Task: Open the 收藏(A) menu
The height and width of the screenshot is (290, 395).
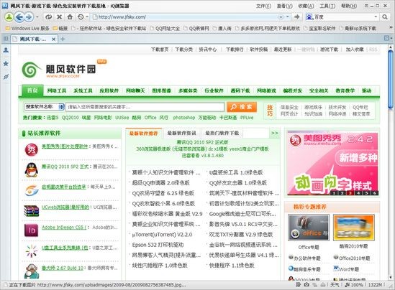Action: pos(306,6)
